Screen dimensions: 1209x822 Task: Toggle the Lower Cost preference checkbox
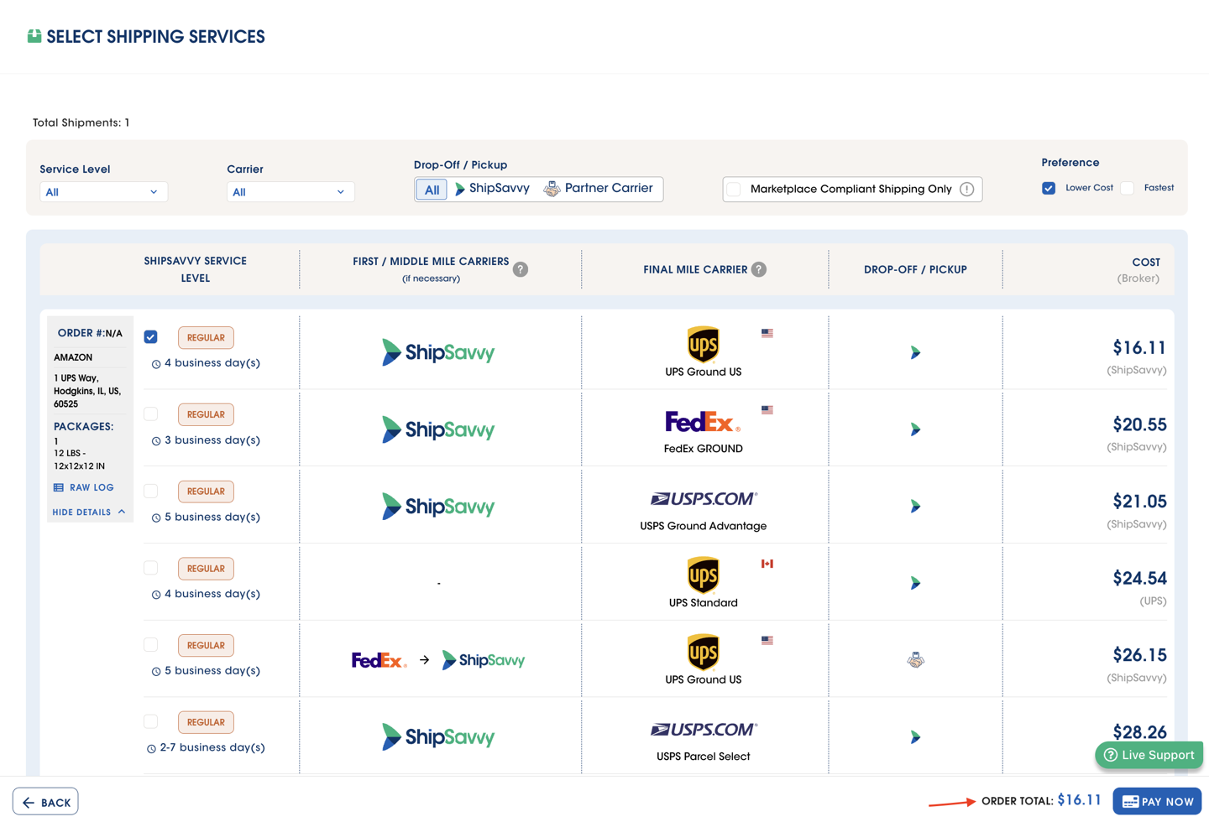[x=1049, y=188]
